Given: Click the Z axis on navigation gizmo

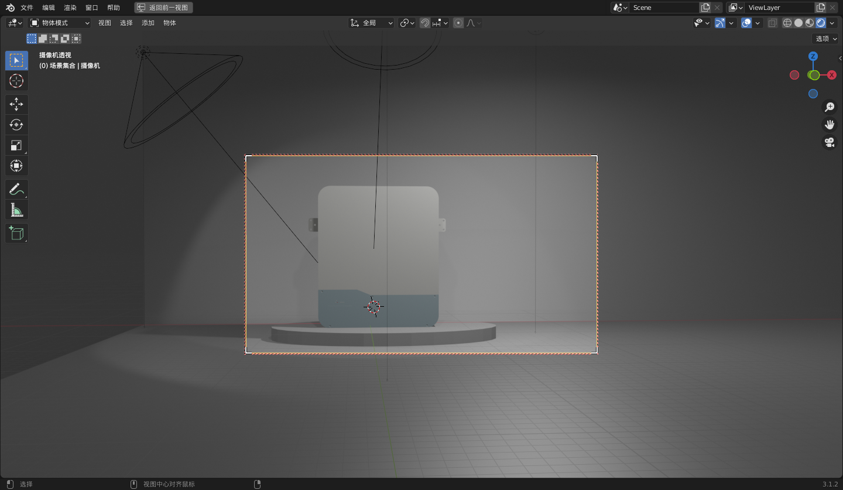Looking at the screenshot, I should coord(813,56).
